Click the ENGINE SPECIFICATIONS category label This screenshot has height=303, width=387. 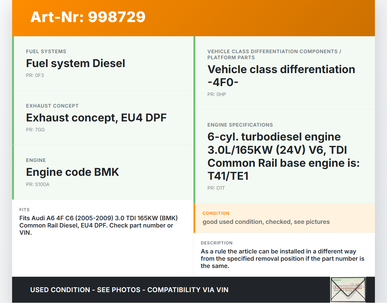pyautogui.click(x=240, y=125)
